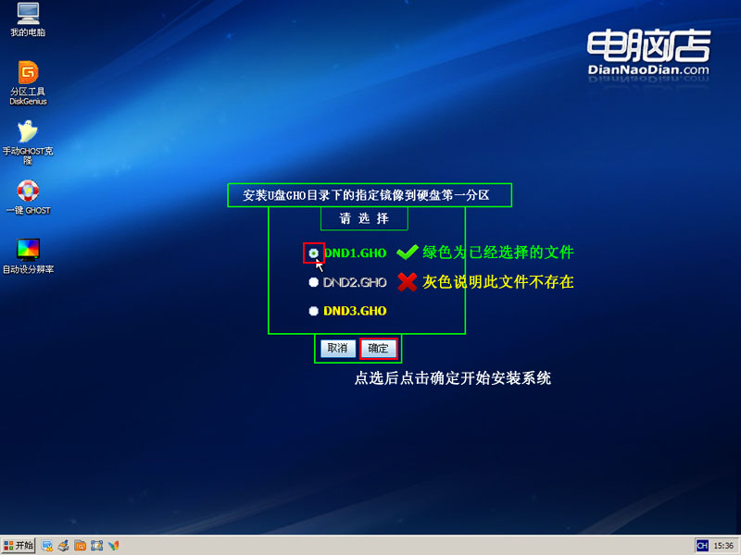Select the DND1.GHO image file
741x555 pixels.
pos(314,253)
